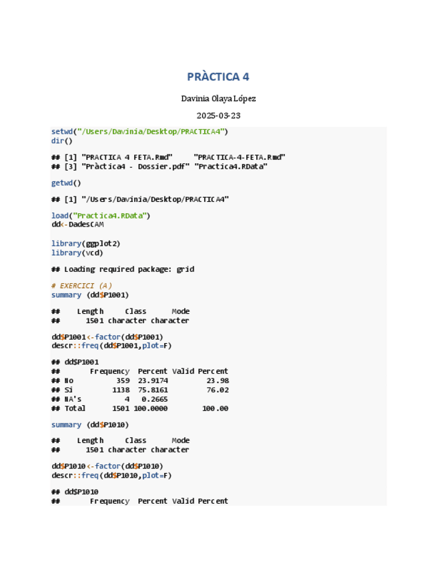This screenshot has width=437, height=565.
Task: Click the summary (dd$P1001) command
Action: click(x=90, y=294)
